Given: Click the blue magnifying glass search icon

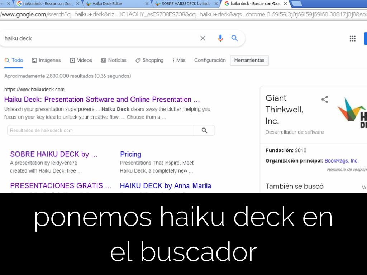Looking at the screenshot, I should tap(235, 38).
